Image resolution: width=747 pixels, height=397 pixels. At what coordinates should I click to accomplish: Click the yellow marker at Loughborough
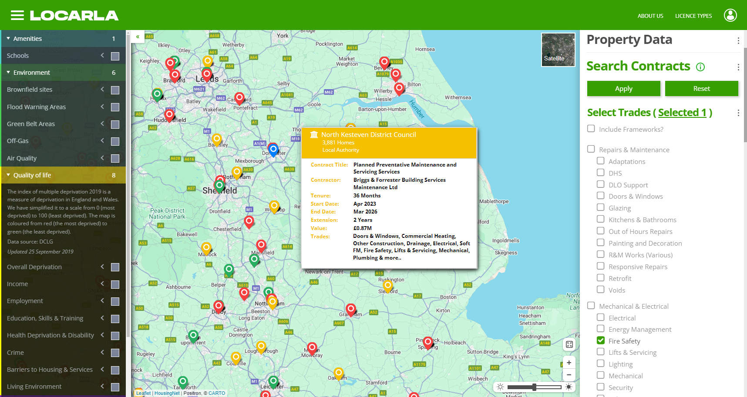tap(261, 347)
